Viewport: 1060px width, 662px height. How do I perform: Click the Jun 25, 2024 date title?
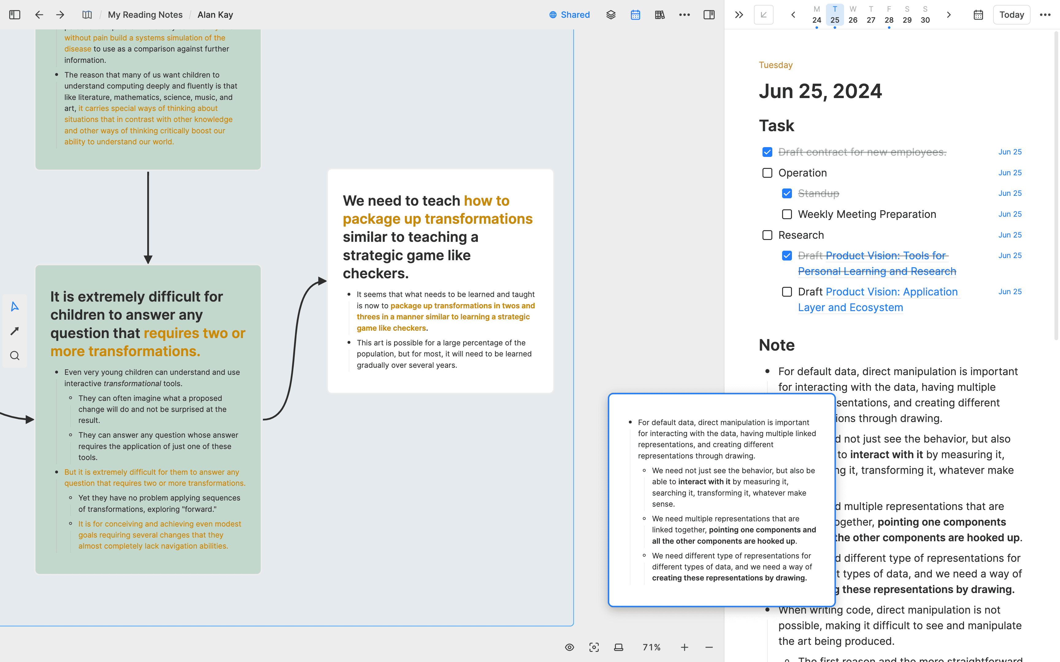point(820,91)
